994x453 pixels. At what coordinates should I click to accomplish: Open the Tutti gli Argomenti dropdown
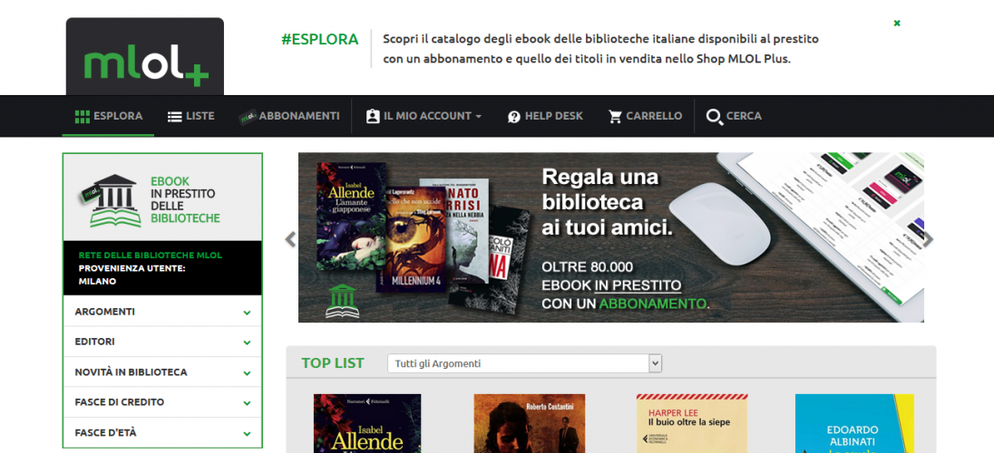pyautogui.click(x=524, y=363)
